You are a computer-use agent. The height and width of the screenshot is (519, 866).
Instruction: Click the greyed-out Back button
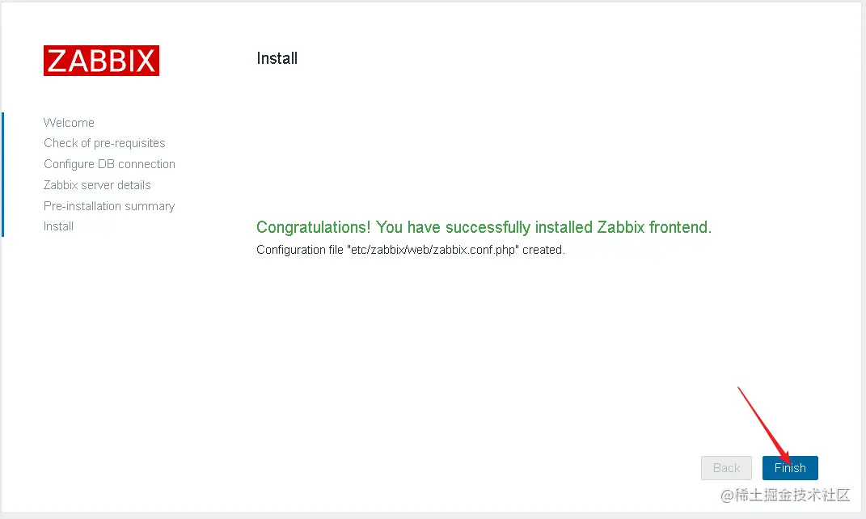(x=726, y=468)
